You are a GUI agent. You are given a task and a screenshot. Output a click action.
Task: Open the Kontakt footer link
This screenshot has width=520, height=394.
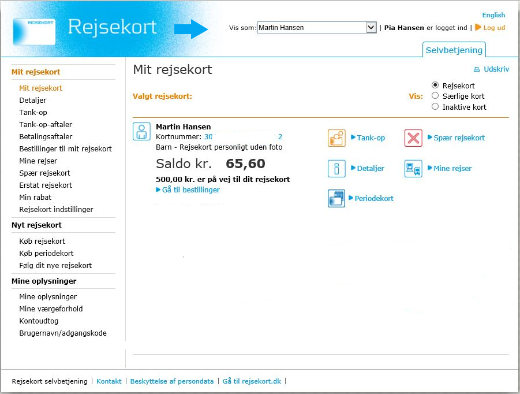pos(109,381)
